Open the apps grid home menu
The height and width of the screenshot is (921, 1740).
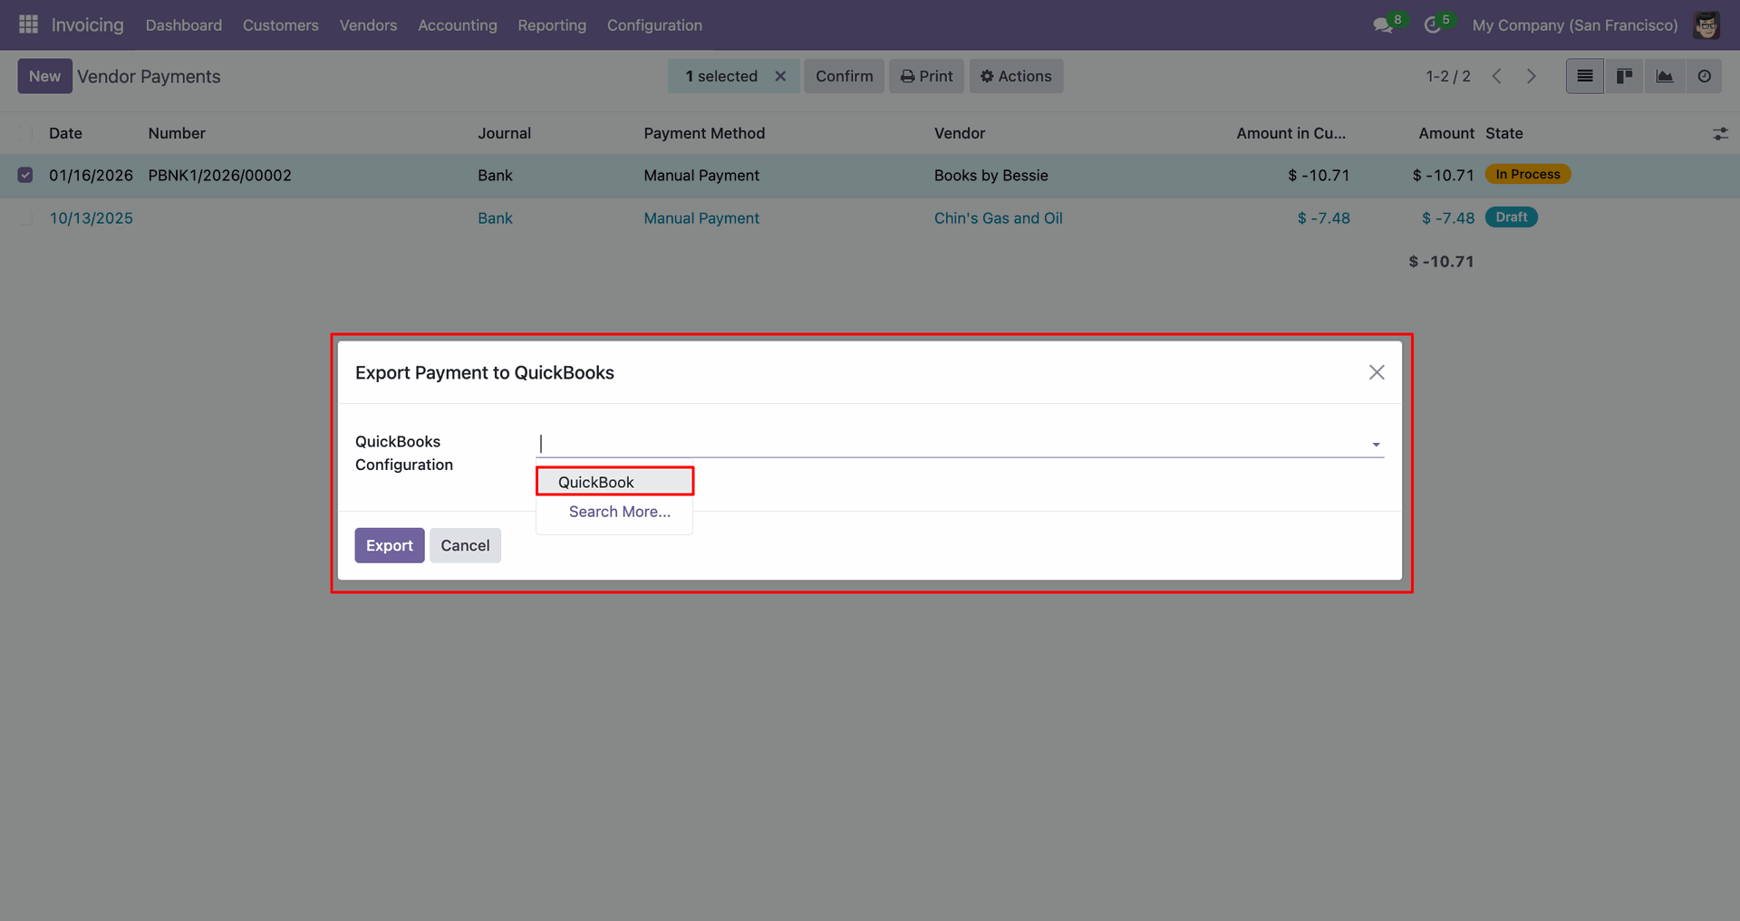tap(28, 24)
